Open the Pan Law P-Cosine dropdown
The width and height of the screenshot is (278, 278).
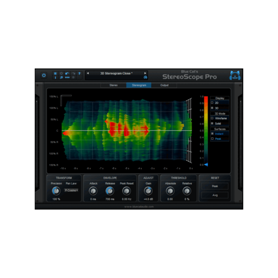(71, 190)
